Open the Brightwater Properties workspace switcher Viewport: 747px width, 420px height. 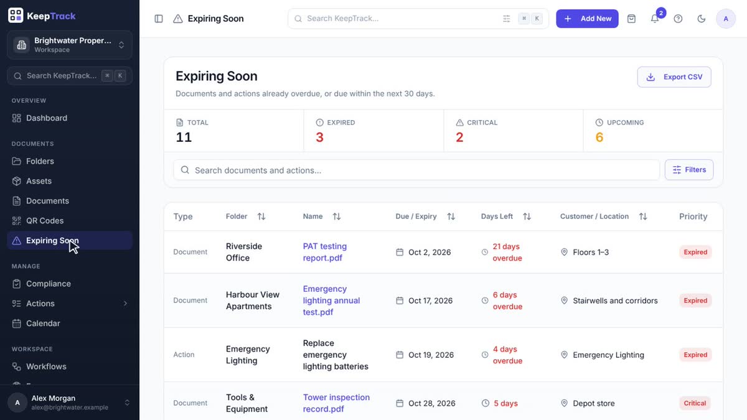click(x=70, y=45)
